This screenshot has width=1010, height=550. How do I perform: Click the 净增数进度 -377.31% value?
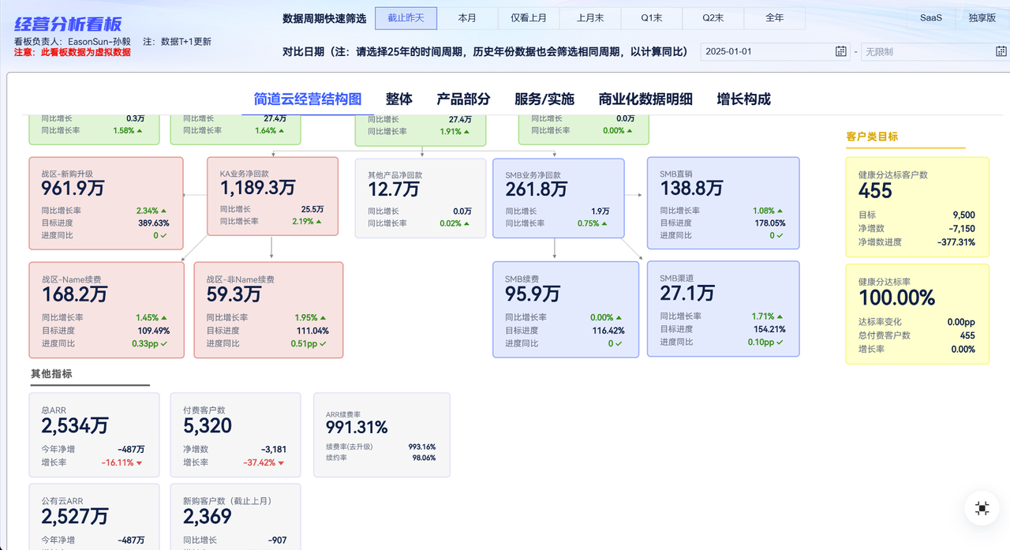point(956,242)
